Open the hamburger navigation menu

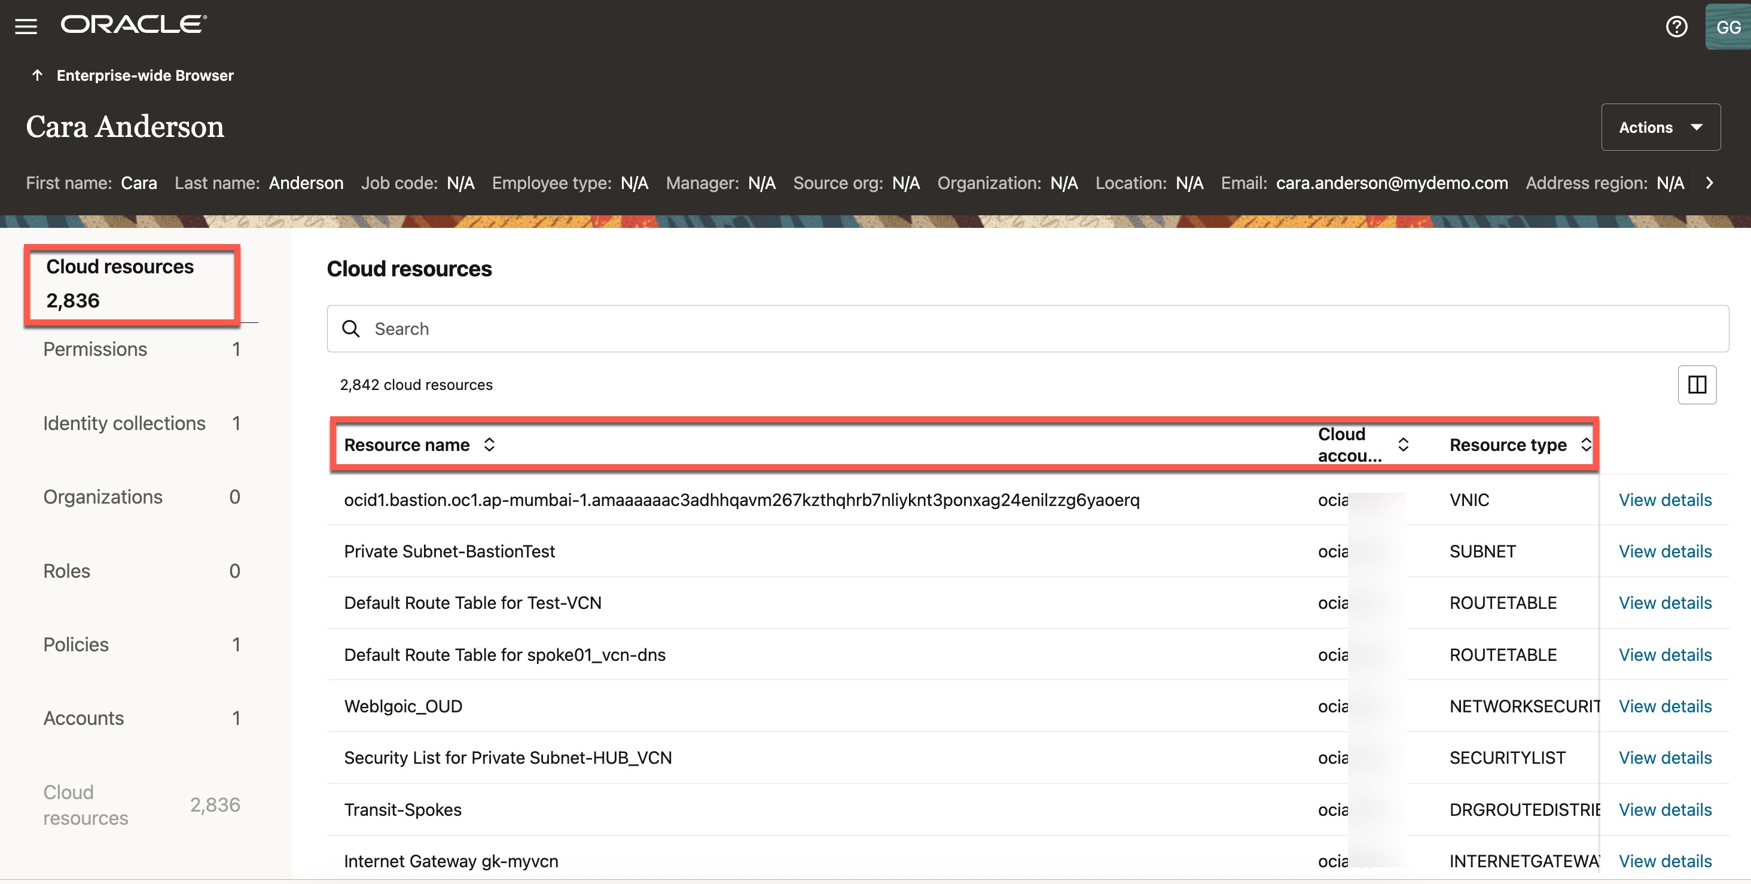pyautogui.click(x=26, y=26)
